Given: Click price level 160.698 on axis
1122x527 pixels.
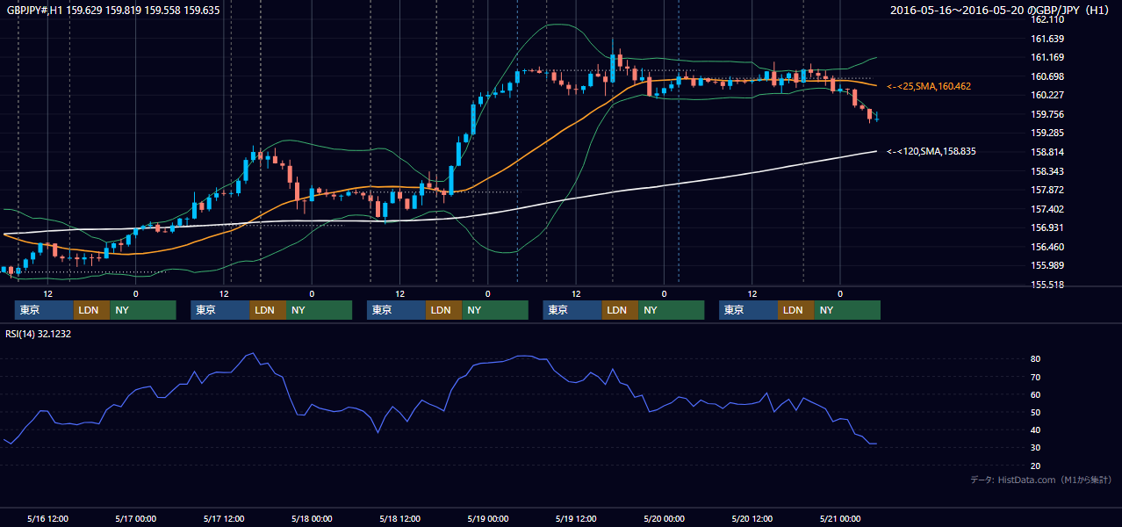Looking at the screenshot, I should tap(1046, 76).
